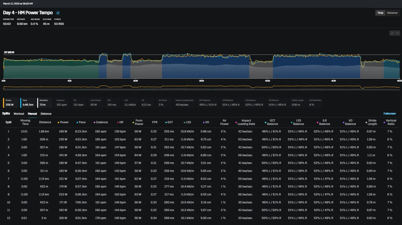Sort splits by Power column header
The image size is (402, 225).
tap(63, 122)
